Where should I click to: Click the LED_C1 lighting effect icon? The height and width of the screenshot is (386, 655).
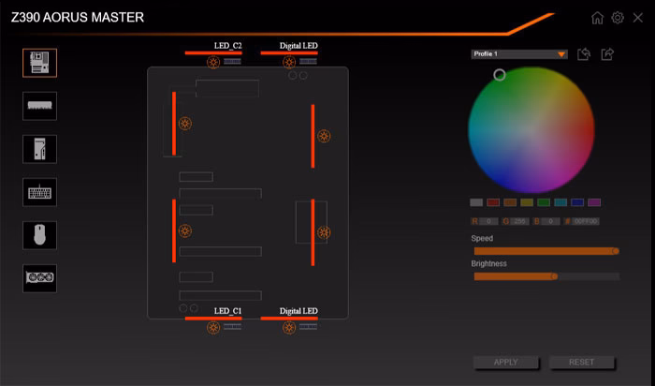[x=213, y=328]
